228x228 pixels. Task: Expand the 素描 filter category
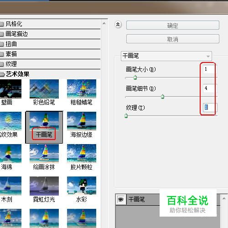tap(50, 54)
